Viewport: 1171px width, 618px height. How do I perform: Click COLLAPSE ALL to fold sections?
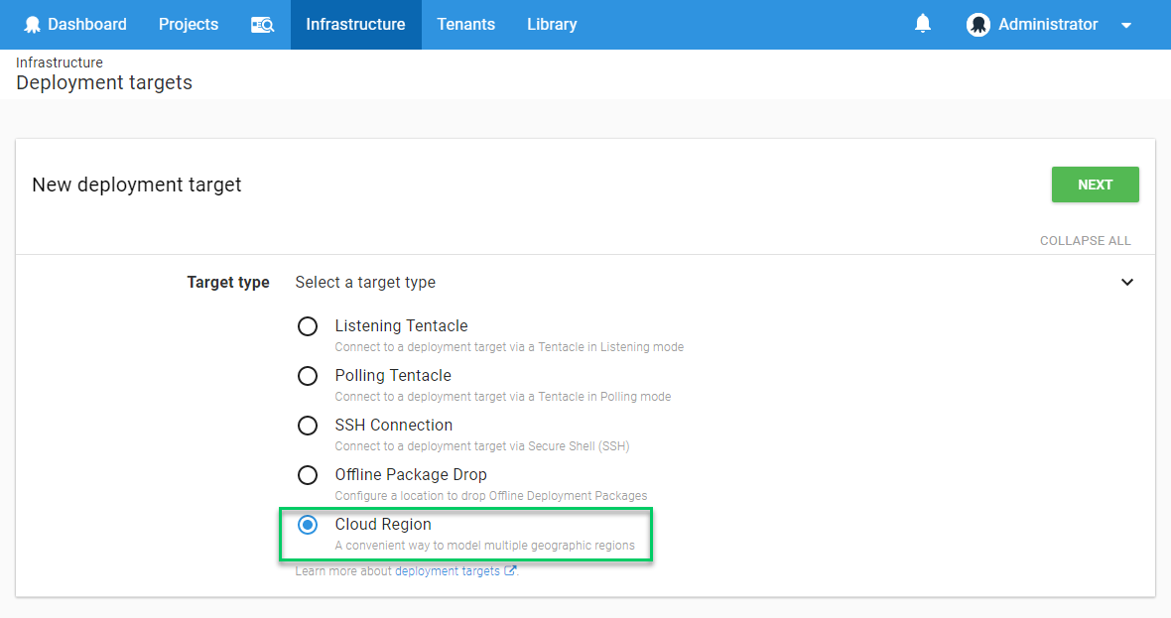tap(1085, 241)
